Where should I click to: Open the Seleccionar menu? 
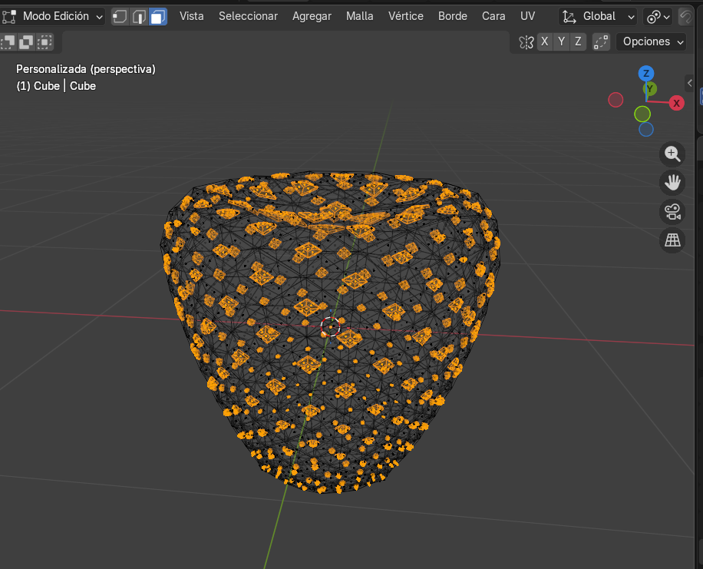tap(248, 16)
